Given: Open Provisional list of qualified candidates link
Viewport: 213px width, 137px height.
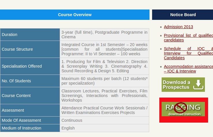Looking at the screenshot, I should point(188,38).
